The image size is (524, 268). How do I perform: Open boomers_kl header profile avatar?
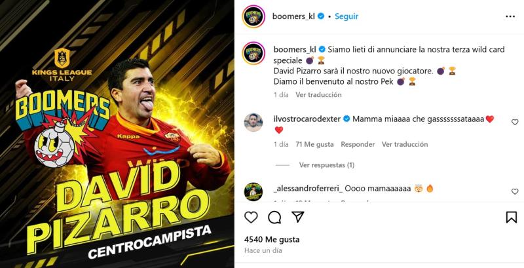(253, 16)
